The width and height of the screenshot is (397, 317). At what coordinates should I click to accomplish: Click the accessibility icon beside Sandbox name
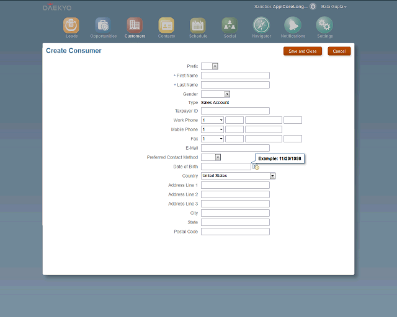313,6
